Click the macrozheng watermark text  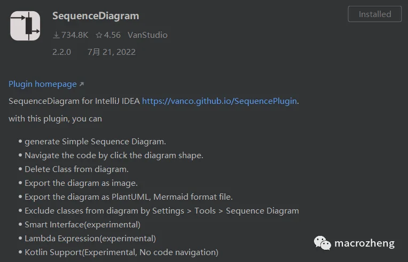pos(364,243)
